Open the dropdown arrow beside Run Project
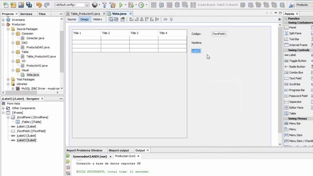 [x=126, y=5]
